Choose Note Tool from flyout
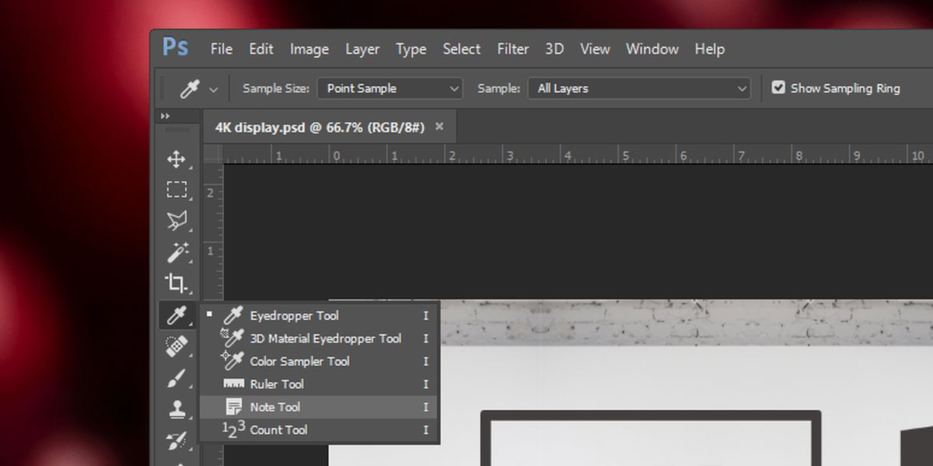This screenshot has width=933, height=466. [319, 407]
